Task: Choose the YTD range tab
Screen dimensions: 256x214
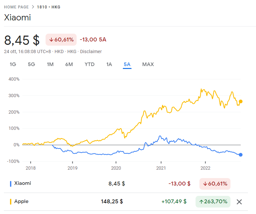Action: click(x=90, y=64)
